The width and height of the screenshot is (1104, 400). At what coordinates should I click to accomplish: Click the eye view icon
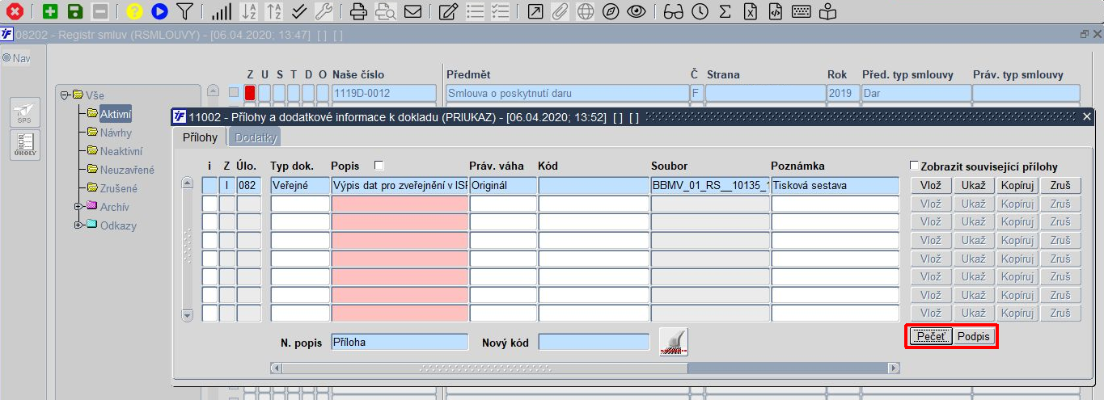(637, 11)
